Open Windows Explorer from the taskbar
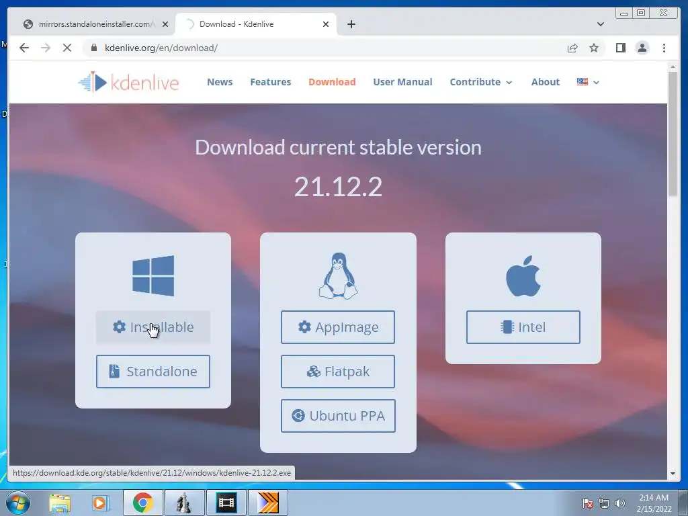The image size is (688, 516). click(x=60, y=503)
